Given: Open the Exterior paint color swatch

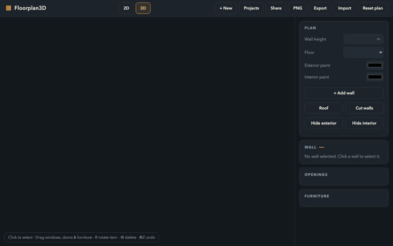Looking at the screenshot, I should pos(375,65).
